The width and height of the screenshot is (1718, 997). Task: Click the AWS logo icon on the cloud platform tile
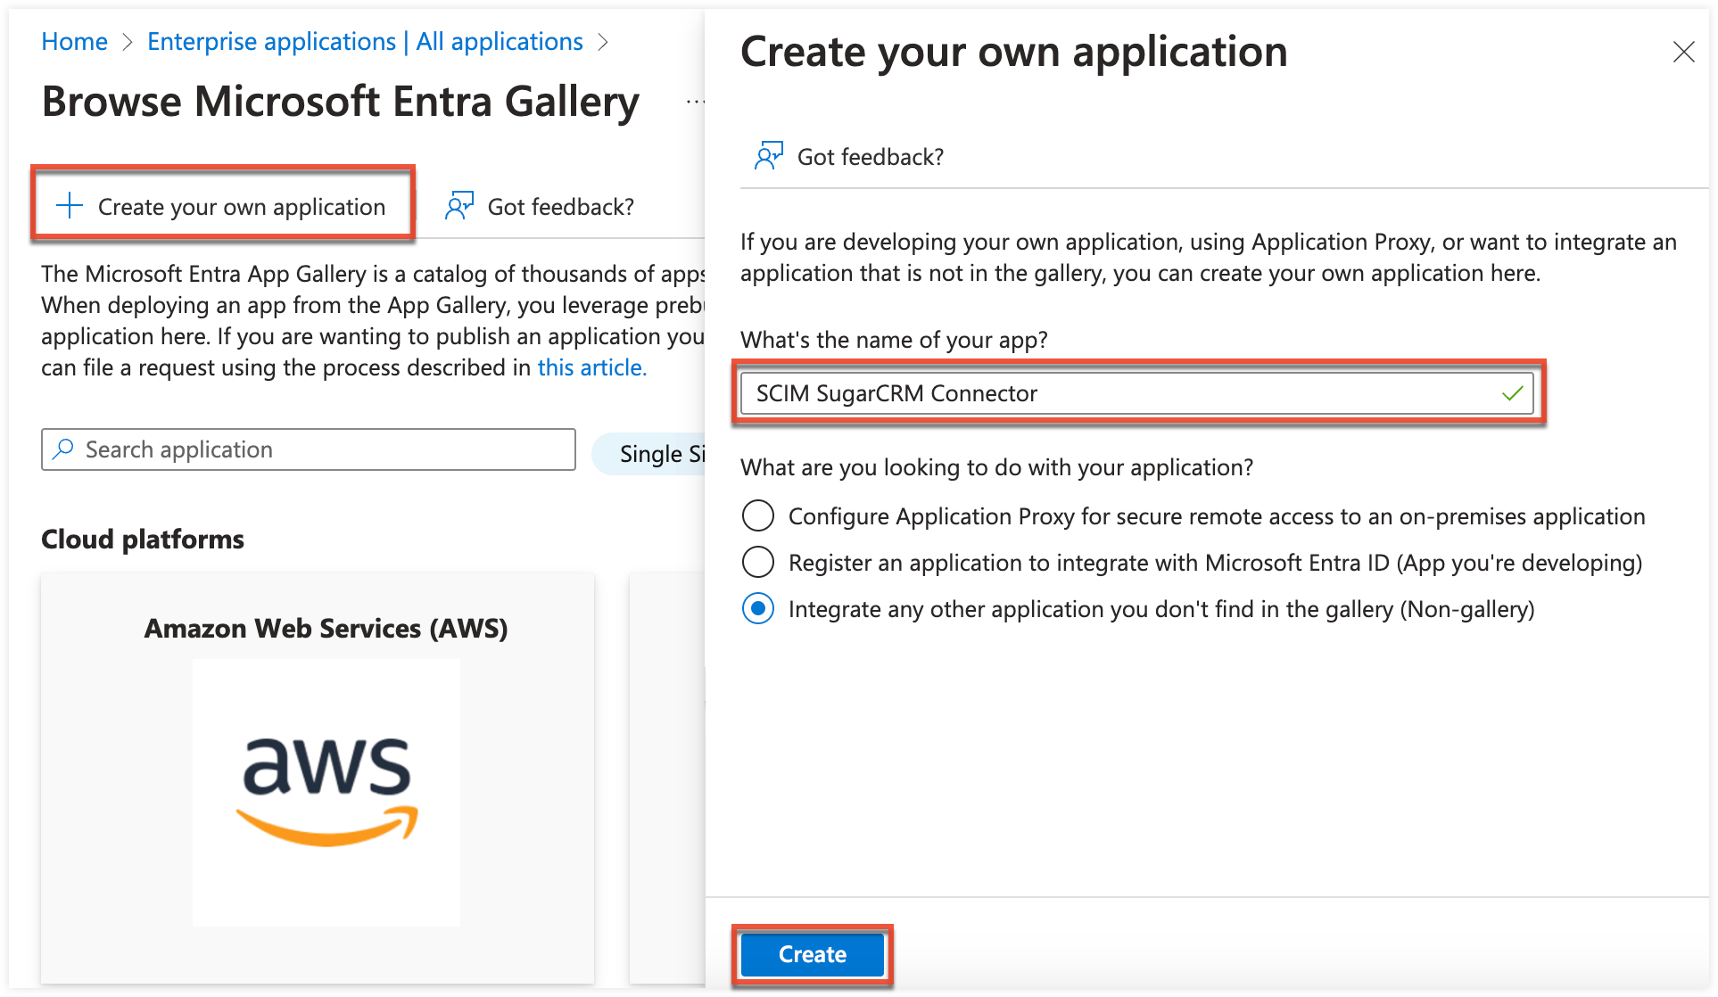[325, 791]
